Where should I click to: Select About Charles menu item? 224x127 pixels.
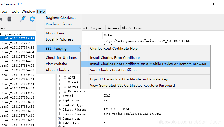tap(57, 70)
